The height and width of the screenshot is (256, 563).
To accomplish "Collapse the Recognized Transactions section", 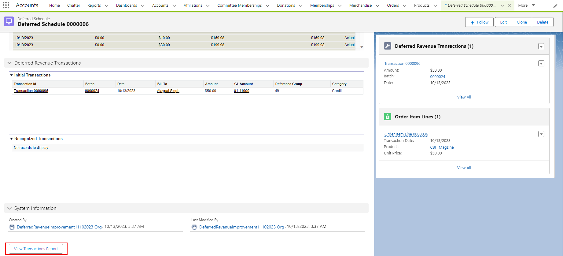I will tap(12, 139).
